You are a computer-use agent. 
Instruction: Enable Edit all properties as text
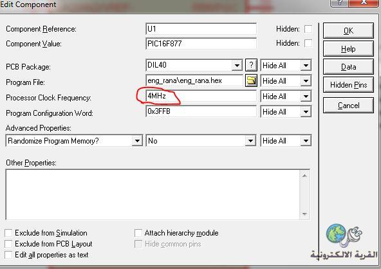pos(8,255)
